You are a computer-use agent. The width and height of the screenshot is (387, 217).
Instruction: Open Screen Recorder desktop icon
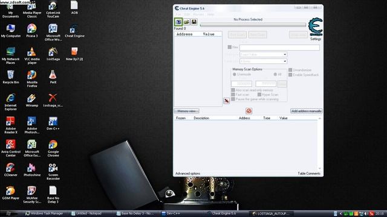tap(53, 171)
